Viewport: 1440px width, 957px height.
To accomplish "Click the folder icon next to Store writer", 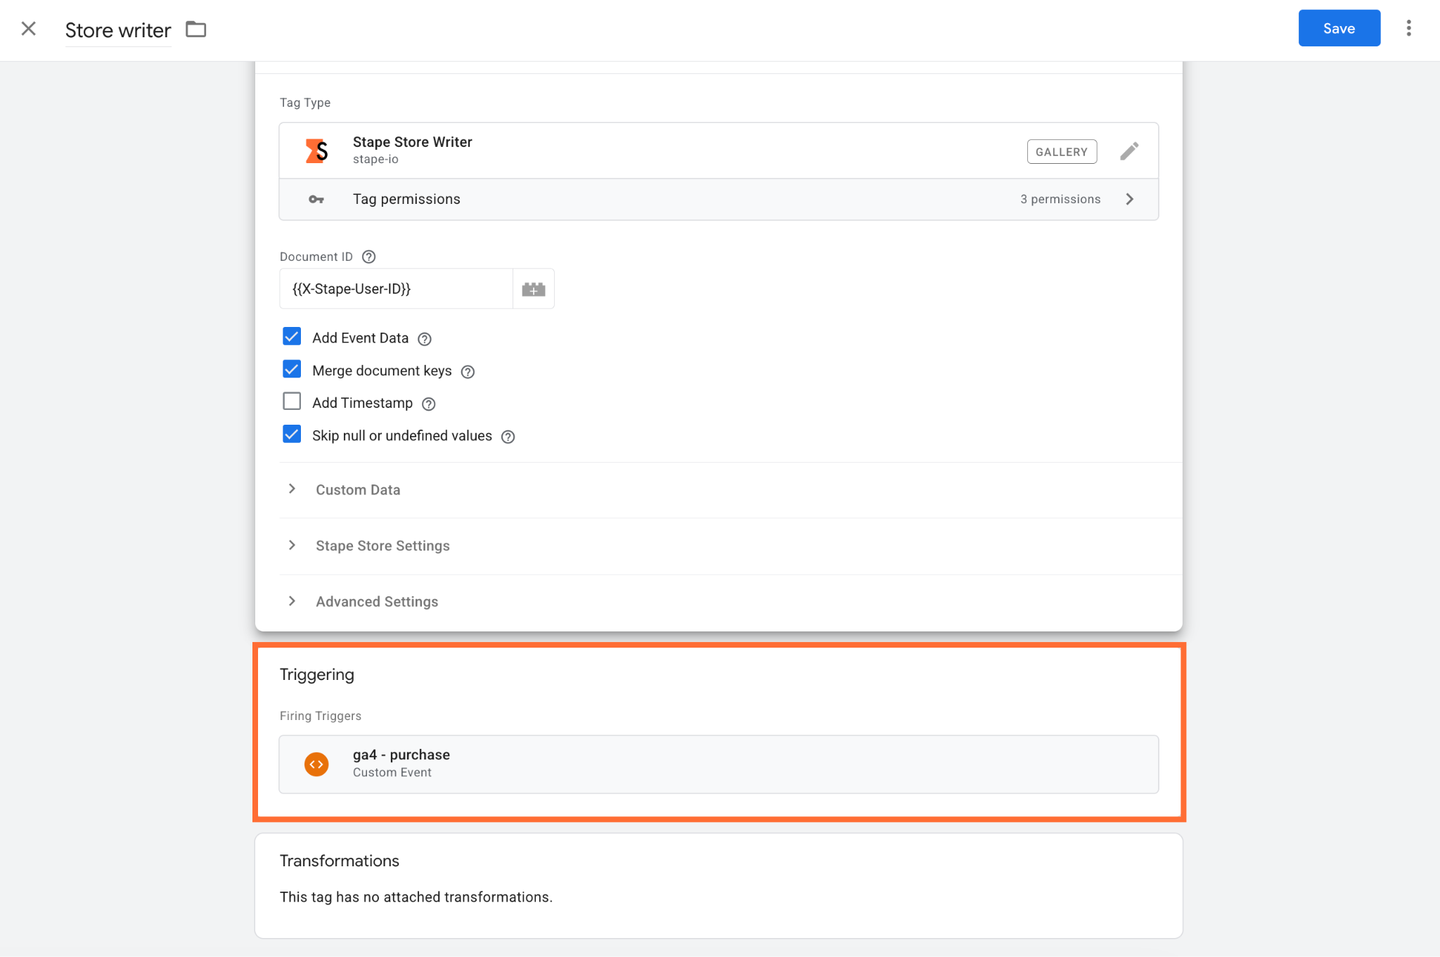I will [195, 30].
